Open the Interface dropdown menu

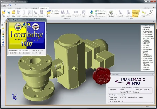[x=147, y=8]
